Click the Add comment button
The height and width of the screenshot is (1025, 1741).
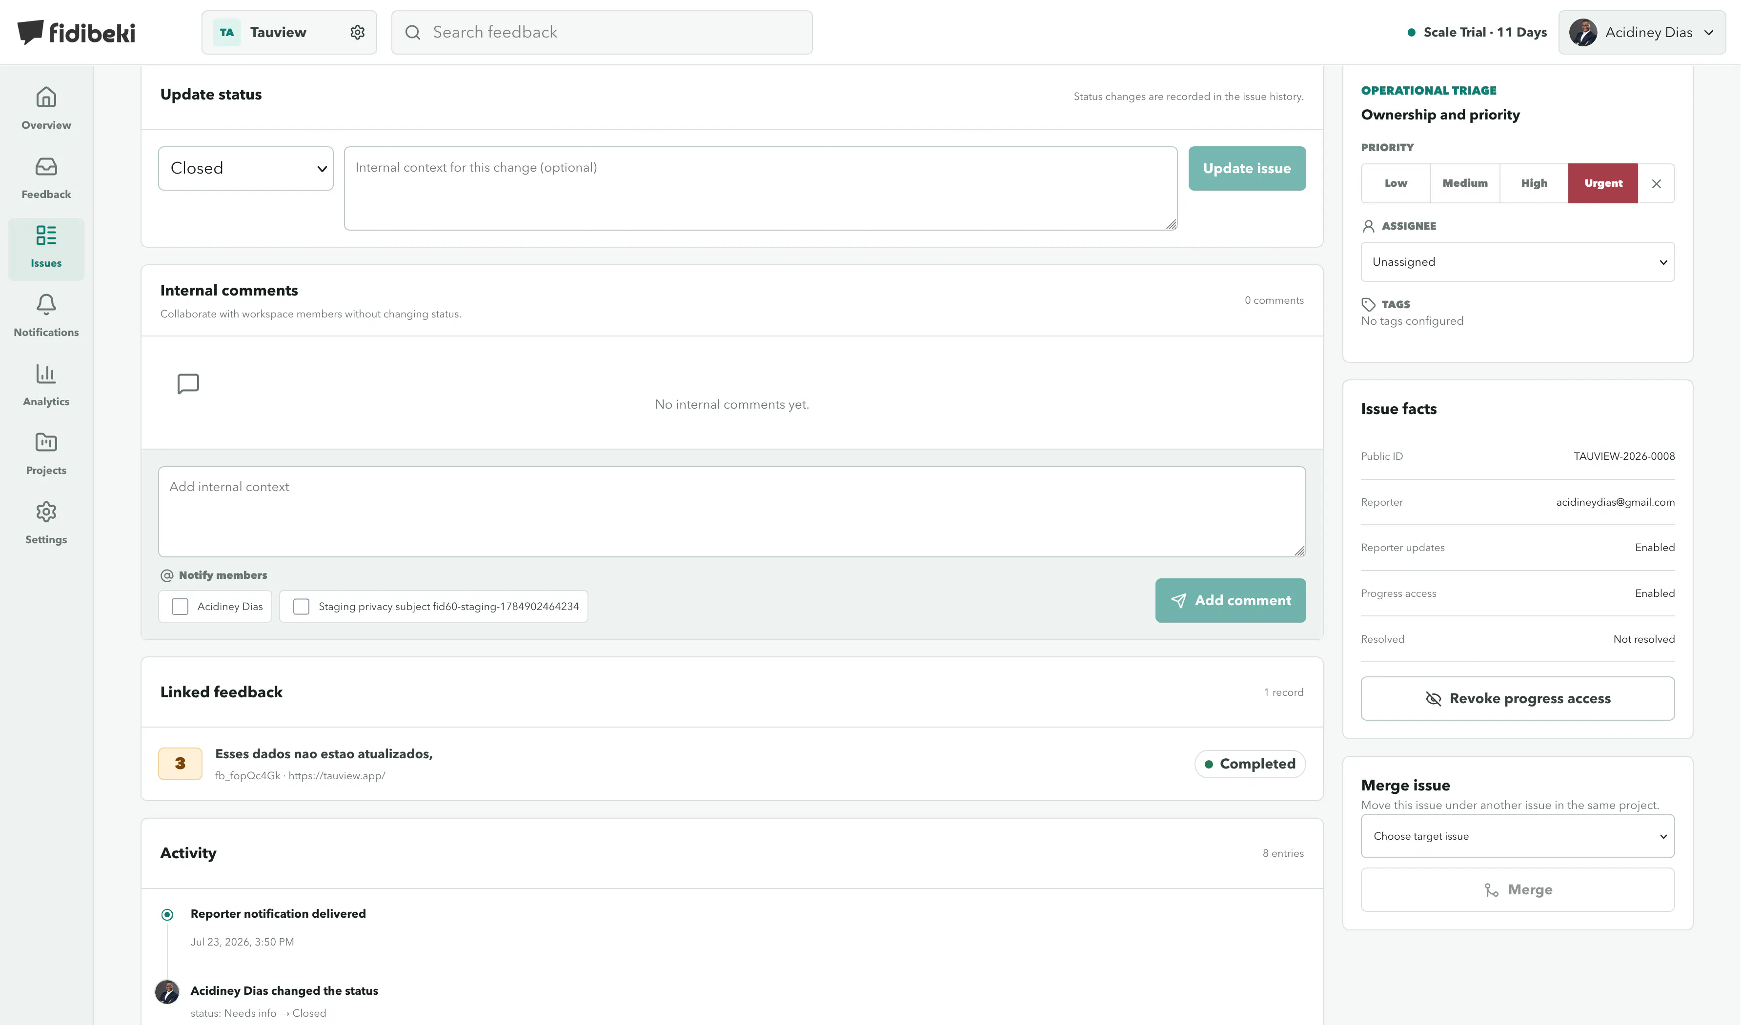tap(1230, 600)
